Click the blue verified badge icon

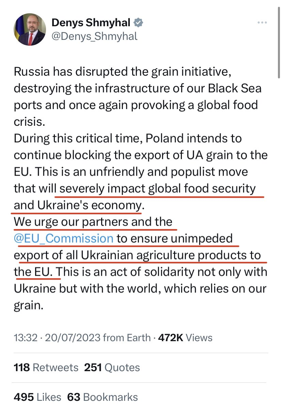pyautogui.click(x=138, y=23)
